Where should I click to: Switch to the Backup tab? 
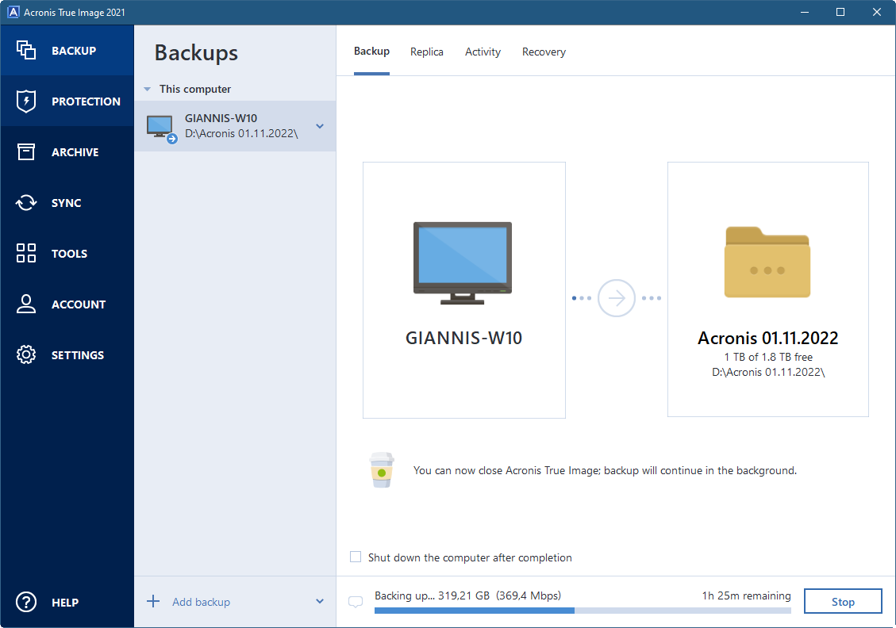(x=371, y=52)
